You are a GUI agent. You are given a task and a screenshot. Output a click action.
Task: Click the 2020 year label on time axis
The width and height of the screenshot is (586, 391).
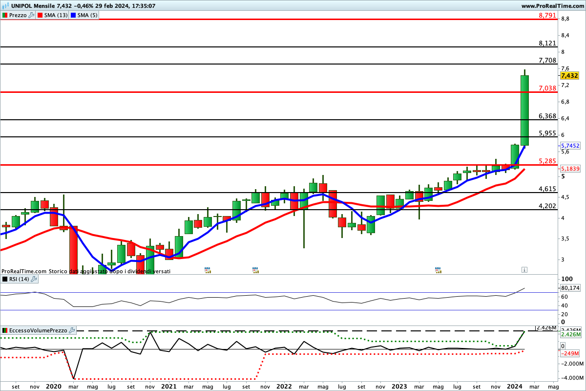[x=53, y=386]
